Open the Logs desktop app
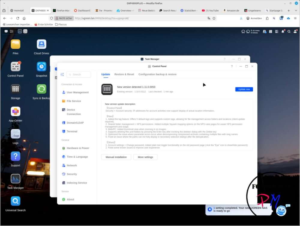 [16, 134]
